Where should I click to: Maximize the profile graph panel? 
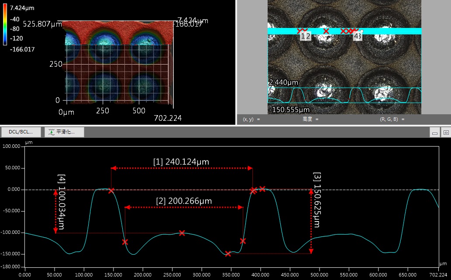445,132
